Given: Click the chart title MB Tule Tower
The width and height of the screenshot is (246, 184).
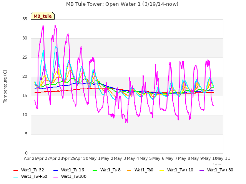Looking at the screenshot, I should pyautogui.click(x=122, y=4).
